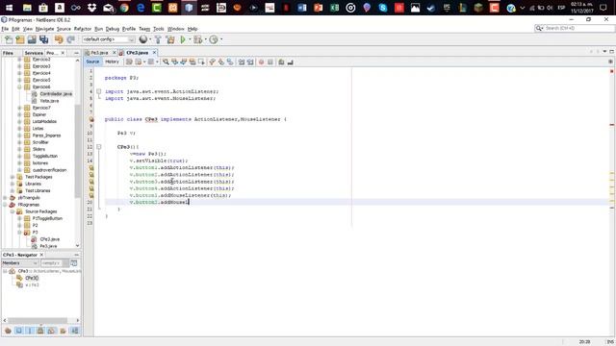Toggle Show Non-Public Members filter in Navigator
The image size is (616, 346).
(x=40, y=331)
